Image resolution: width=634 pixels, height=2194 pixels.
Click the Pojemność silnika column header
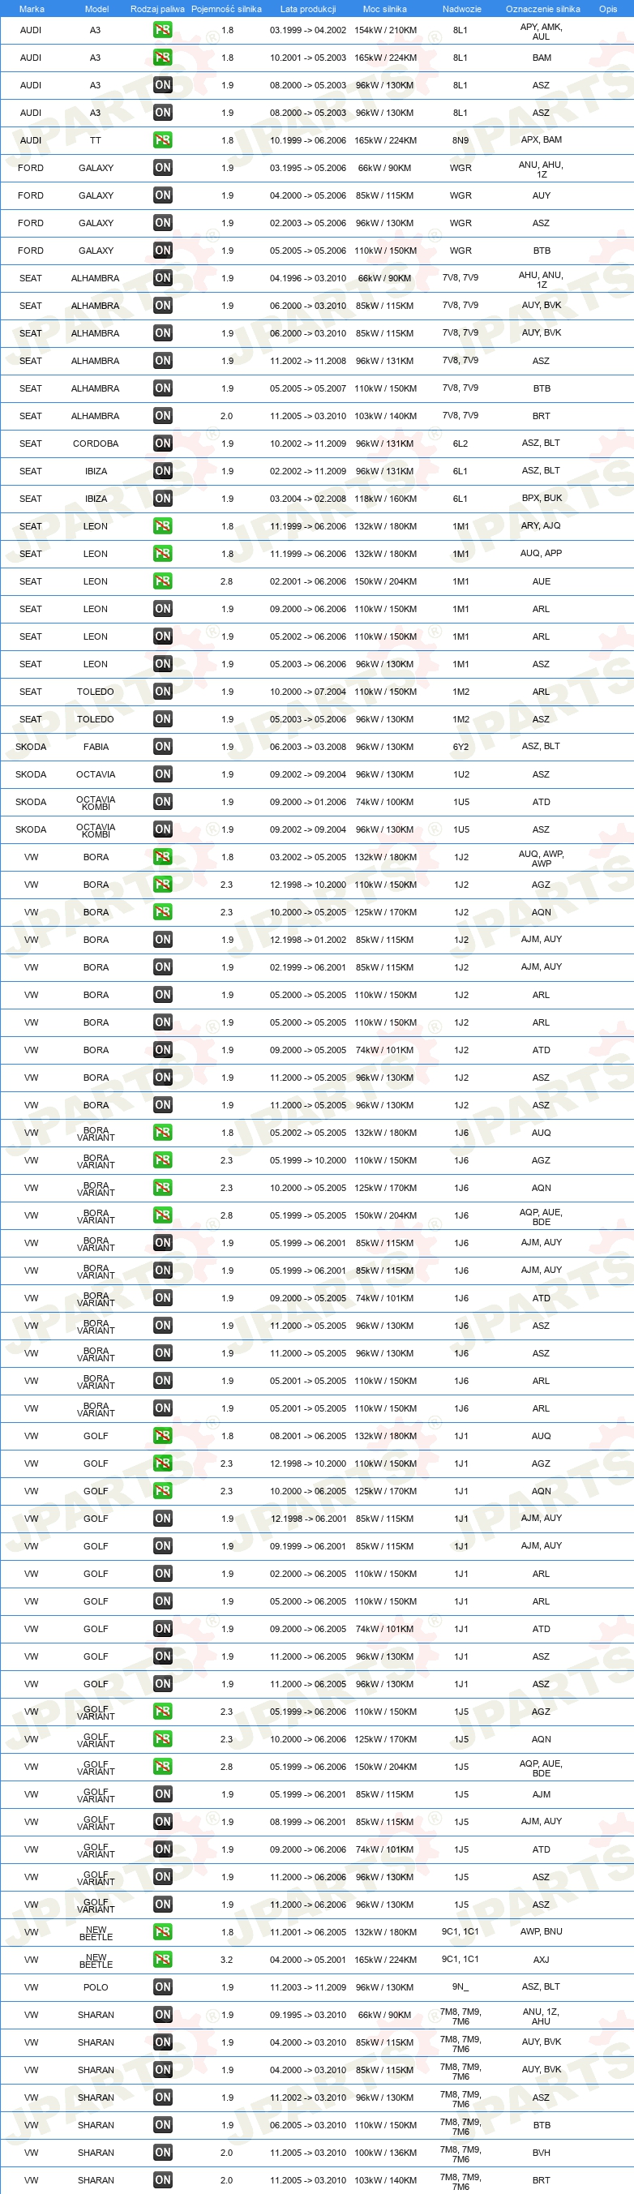tap(227, 10)
